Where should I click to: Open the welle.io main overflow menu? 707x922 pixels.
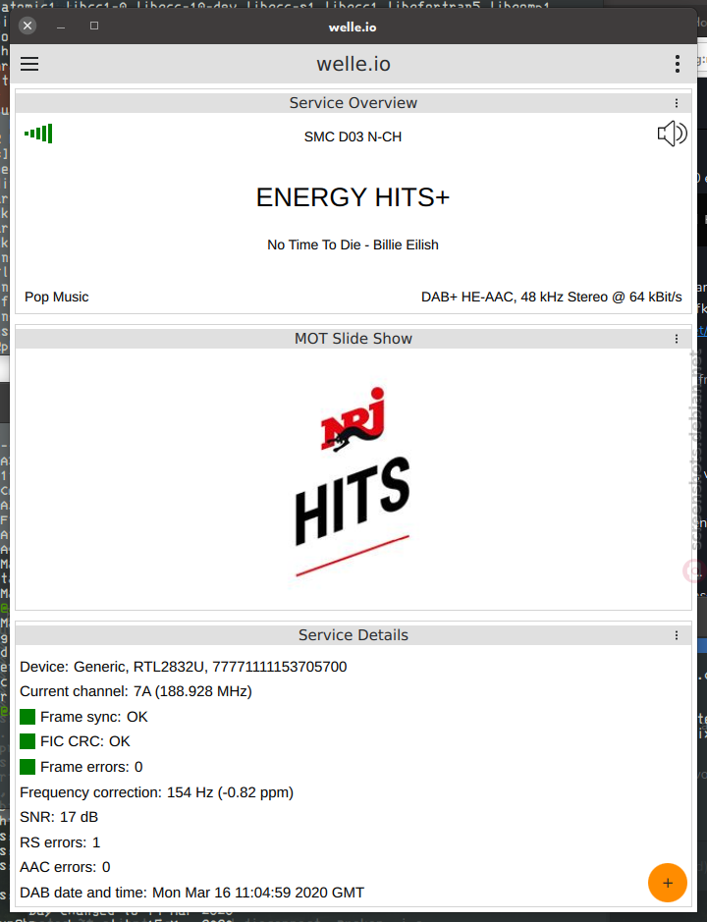coord(677,64)
